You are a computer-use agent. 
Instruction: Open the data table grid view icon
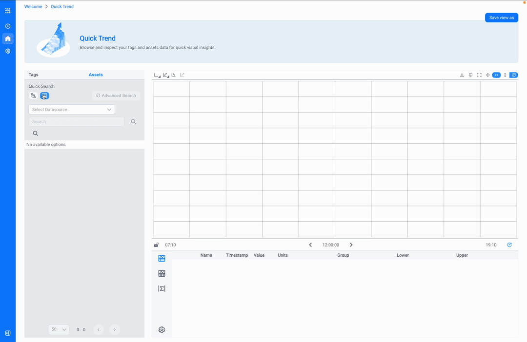162,274
